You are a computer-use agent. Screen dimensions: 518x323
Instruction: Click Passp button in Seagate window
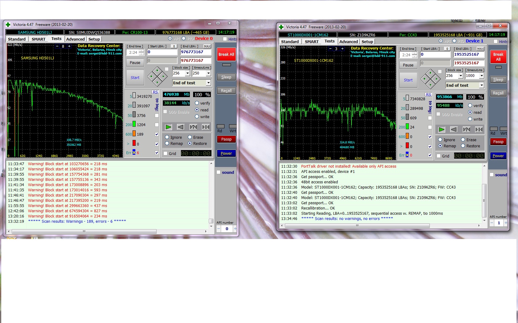tap(498, 142)
